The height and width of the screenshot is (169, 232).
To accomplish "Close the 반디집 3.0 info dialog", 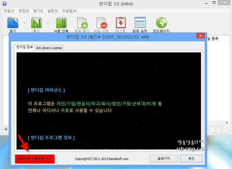I will pyautogui.click(x=200, y=36).
